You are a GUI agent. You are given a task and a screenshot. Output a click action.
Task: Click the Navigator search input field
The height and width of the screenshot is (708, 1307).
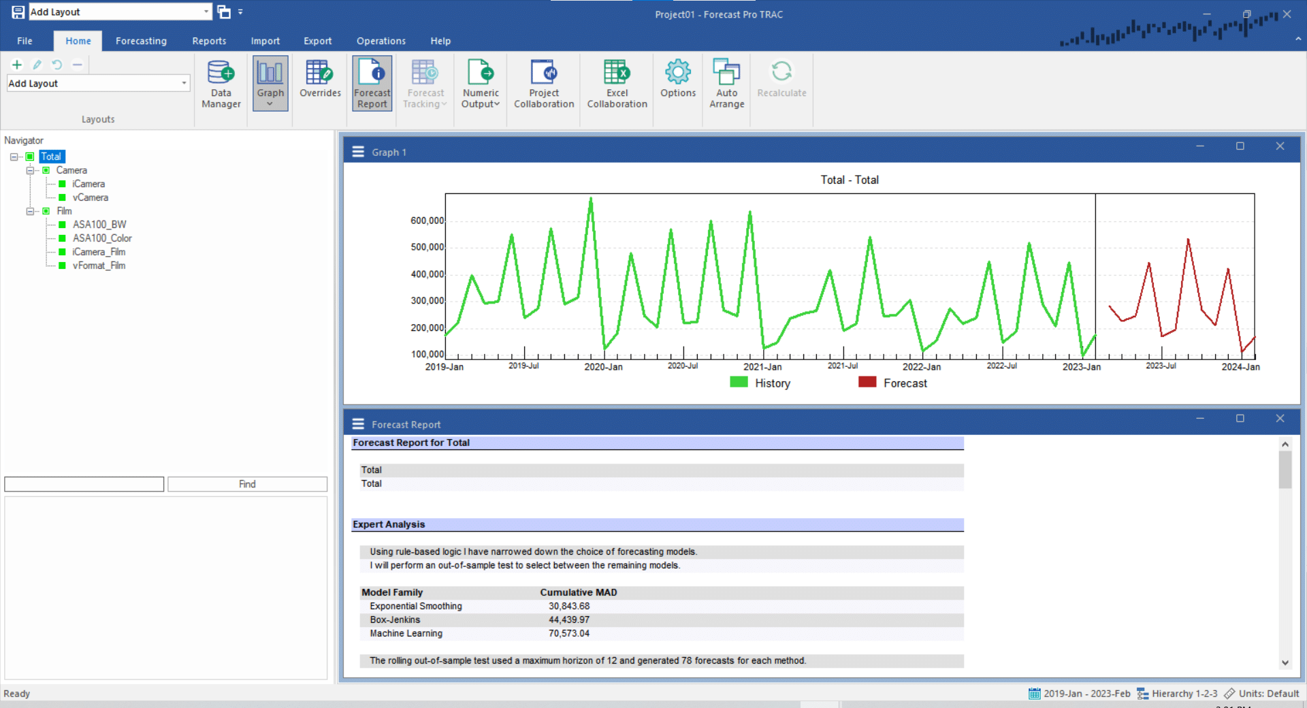[x=84, y=484]
